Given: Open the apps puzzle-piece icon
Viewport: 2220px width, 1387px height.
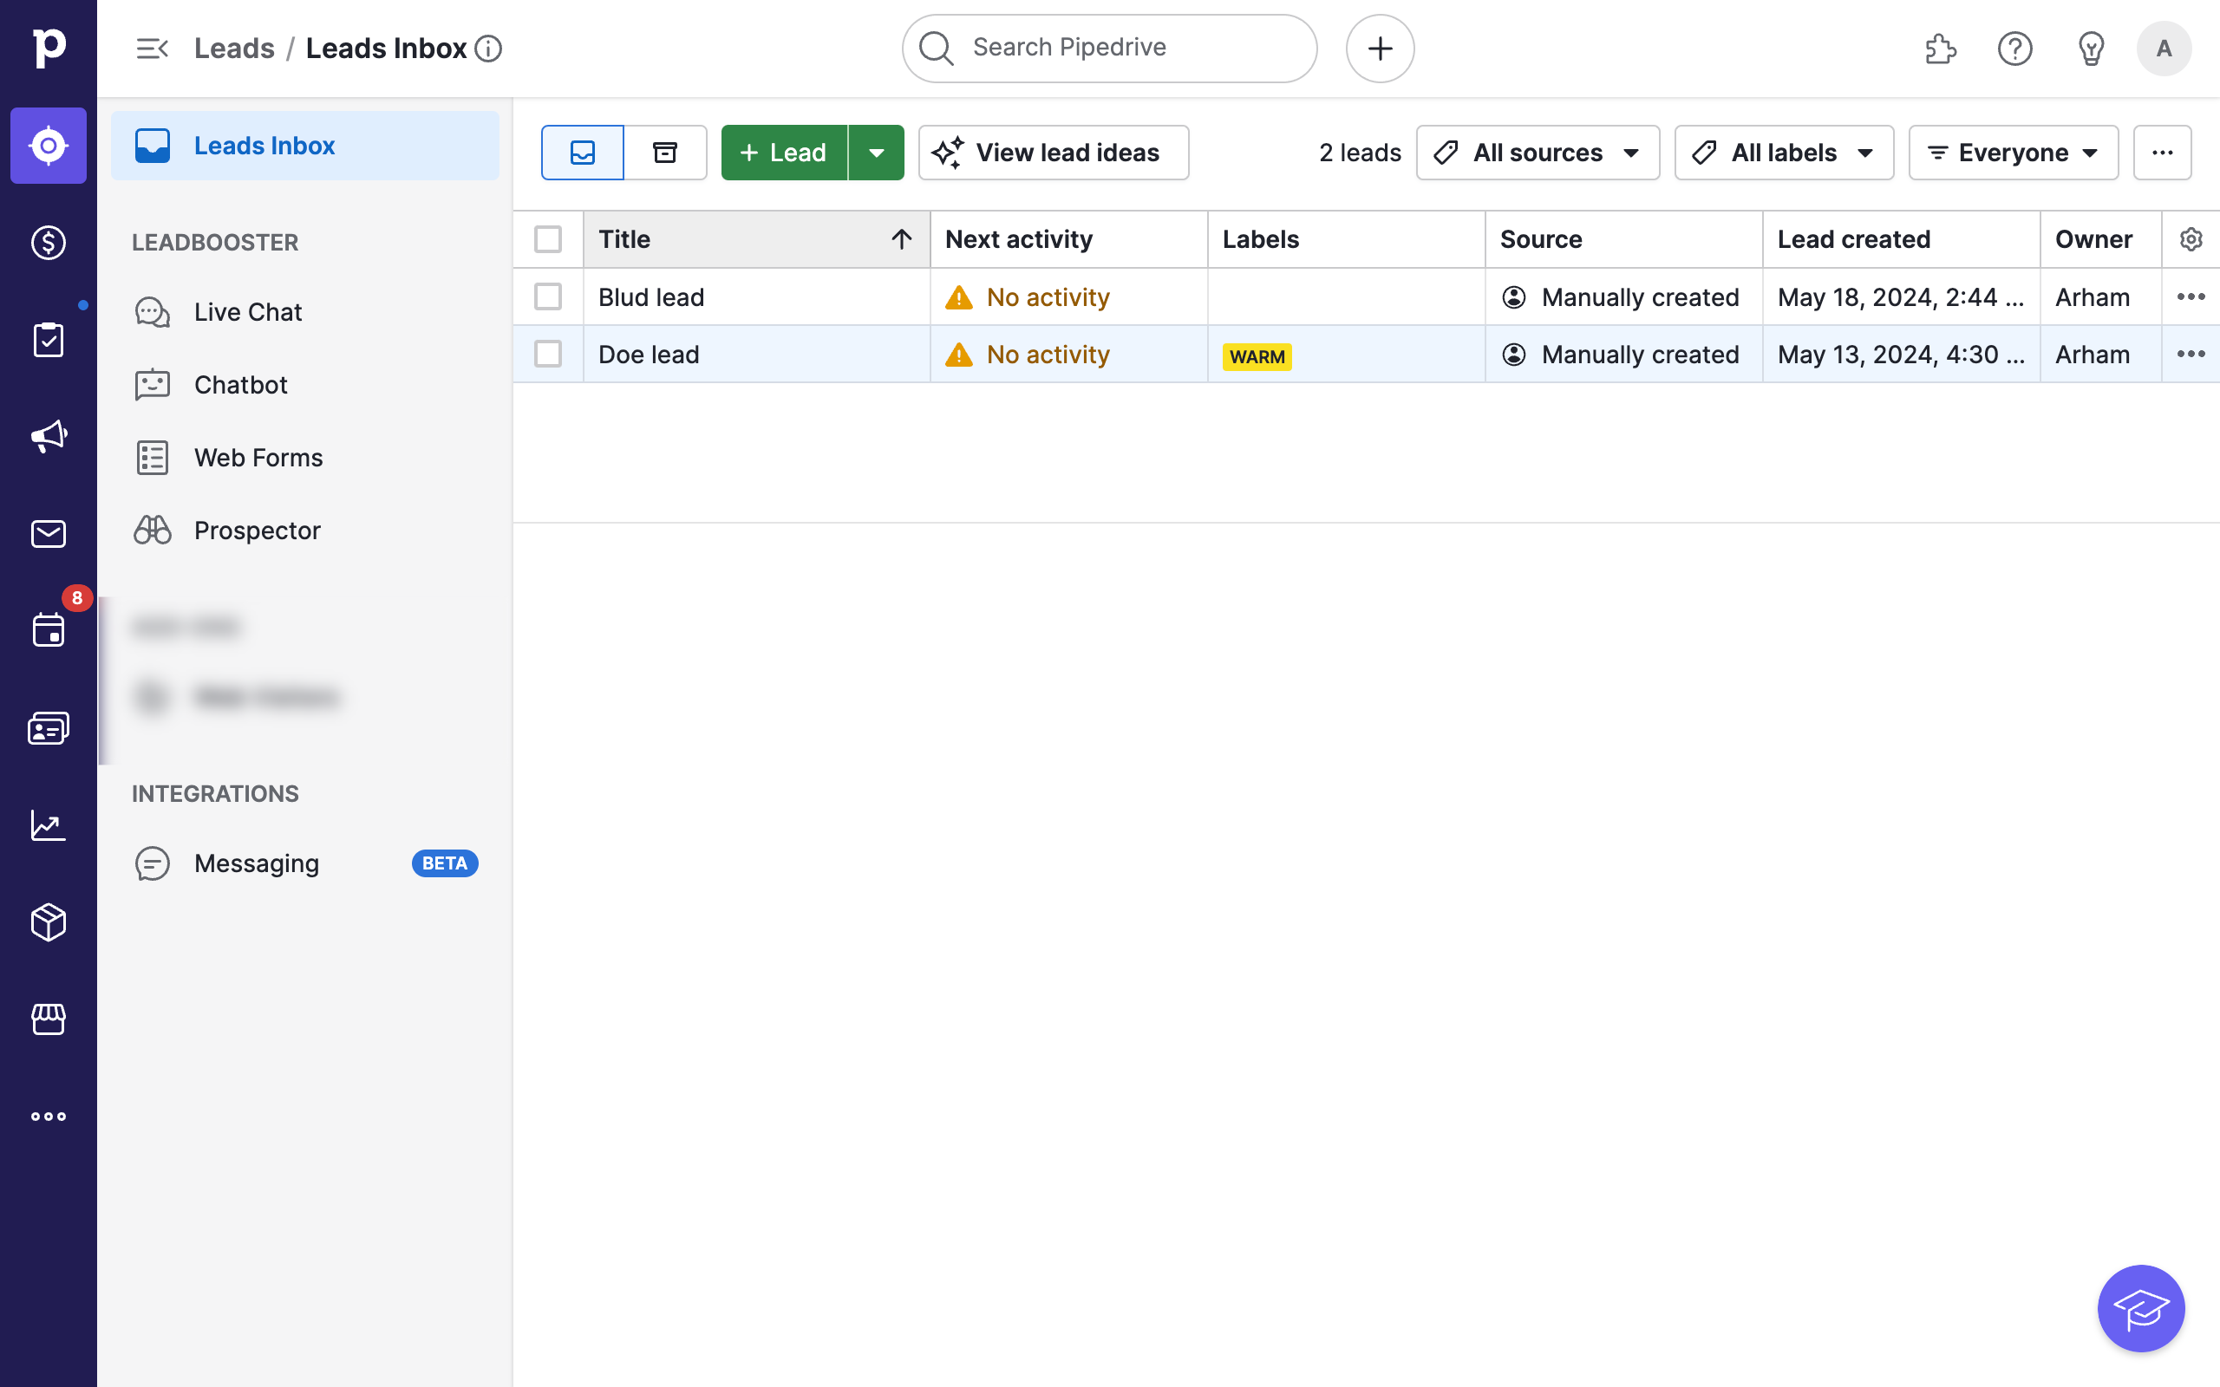Looking at the screenshot, I should (1940, 49).
